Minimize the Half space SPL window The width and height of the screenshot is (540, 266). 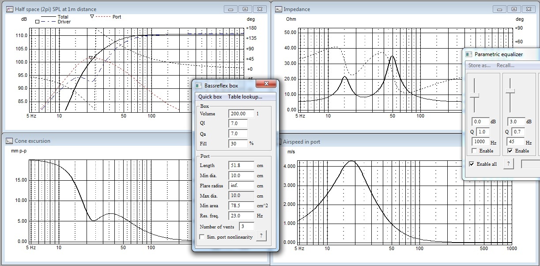coord(230,9)
